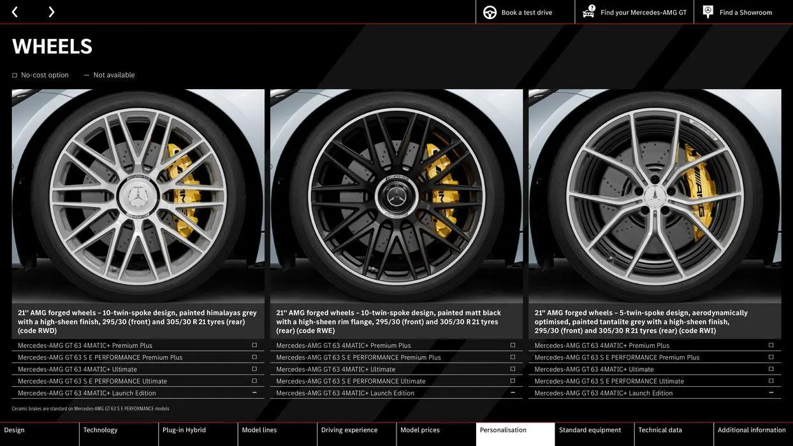The image size is (793, 446).
Task: Click RWI row GT 63 4MATIC+ Premium Plus
Action: (x=655, y=345)
